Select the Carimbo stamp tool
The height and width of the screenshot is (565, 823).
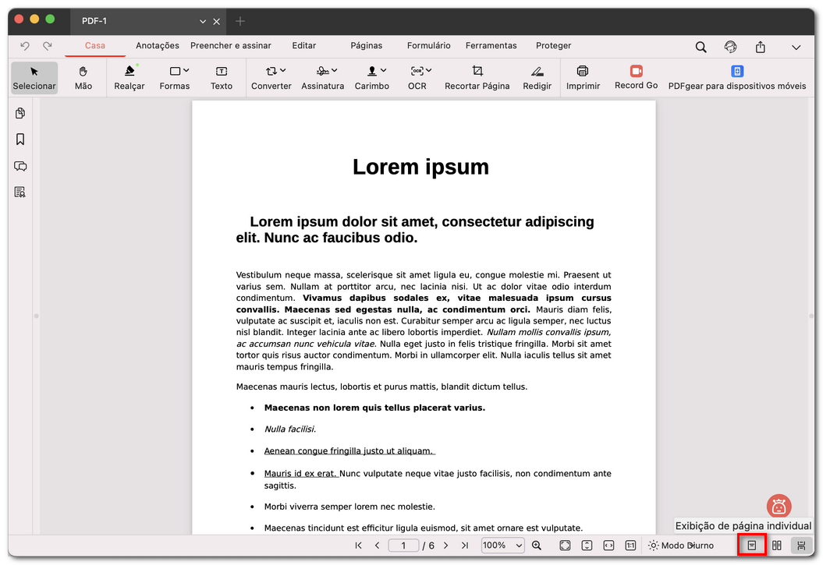[x=372, y=77]
